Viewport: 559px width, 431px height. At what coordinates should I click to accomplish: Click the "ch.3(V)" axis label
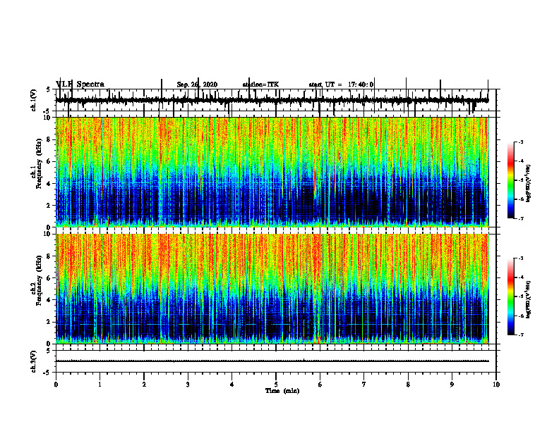(x=33, y=361)
